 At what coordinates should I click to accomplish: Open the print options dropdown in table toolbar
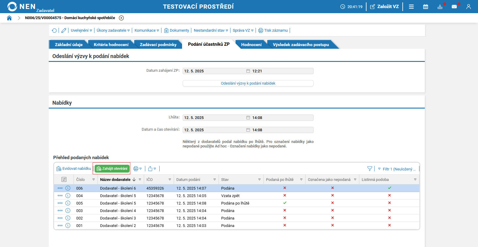pos(138,169)
